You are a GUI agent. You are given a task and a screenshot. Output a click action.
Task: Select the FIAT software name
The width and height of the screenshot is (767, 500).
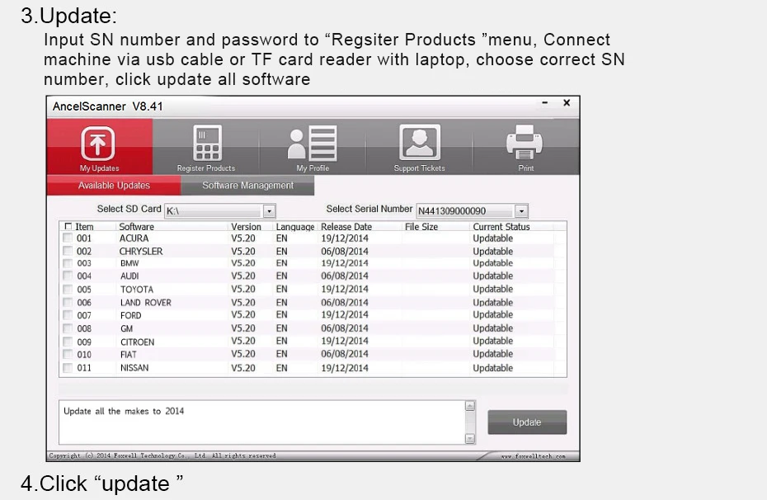pos(129,354)
